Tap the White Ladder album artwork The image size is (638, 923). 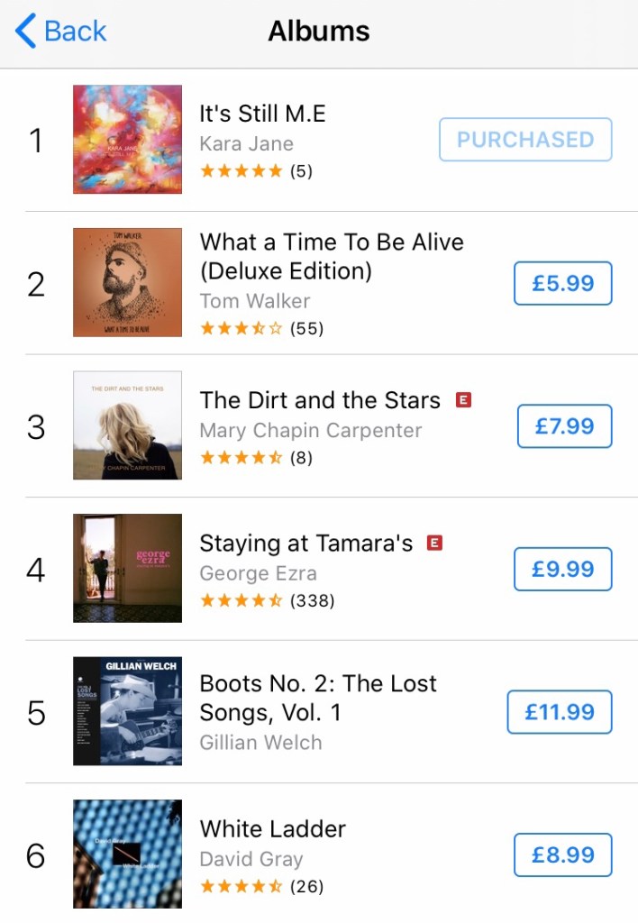127,854
